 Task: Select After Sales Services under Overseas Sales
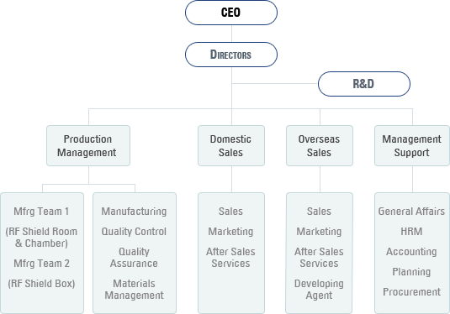(319, 258)
